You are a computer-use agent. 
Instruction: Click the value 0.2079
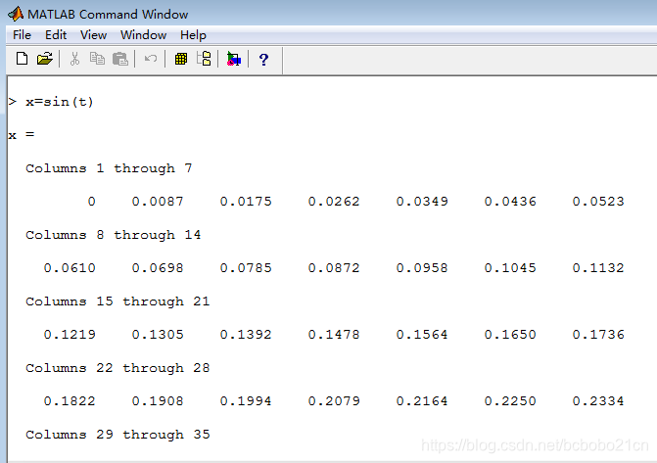(x=334, y=401)
